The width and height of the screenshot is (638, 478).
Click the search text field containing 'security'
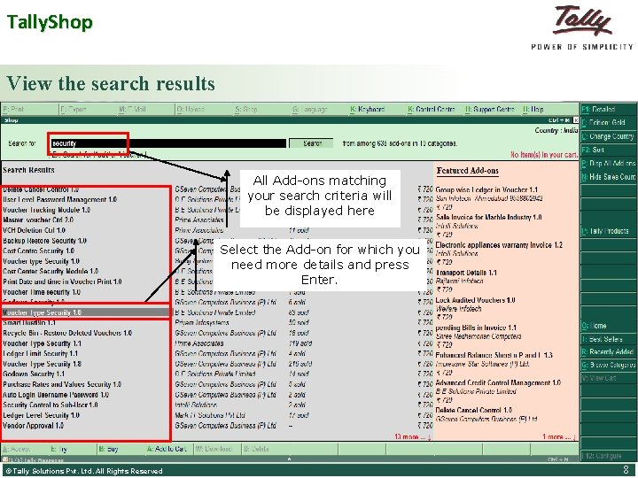tap(168, 143)
